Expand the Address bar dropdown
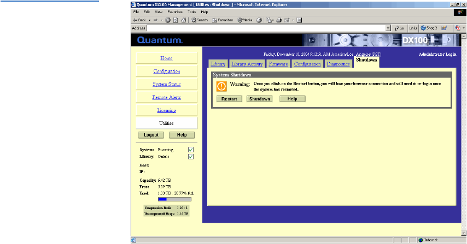This screenshot has height=244, width=467. (388, 28)
